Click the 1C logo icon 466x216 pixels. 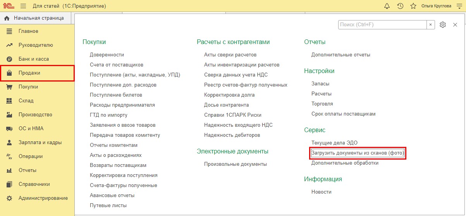pos(9,6)
